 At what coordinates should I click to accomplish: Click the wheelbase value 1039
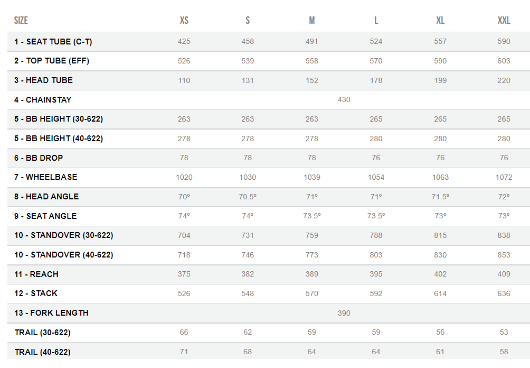coord(312,177)
